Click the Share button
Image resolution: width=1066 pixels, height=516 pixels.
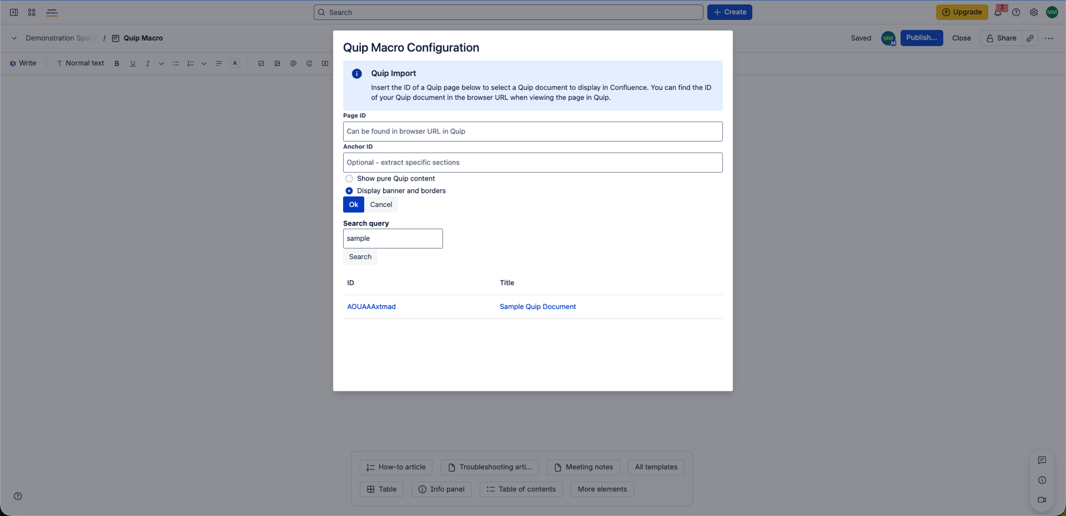pyautogui.click(x=1001, y=38)
